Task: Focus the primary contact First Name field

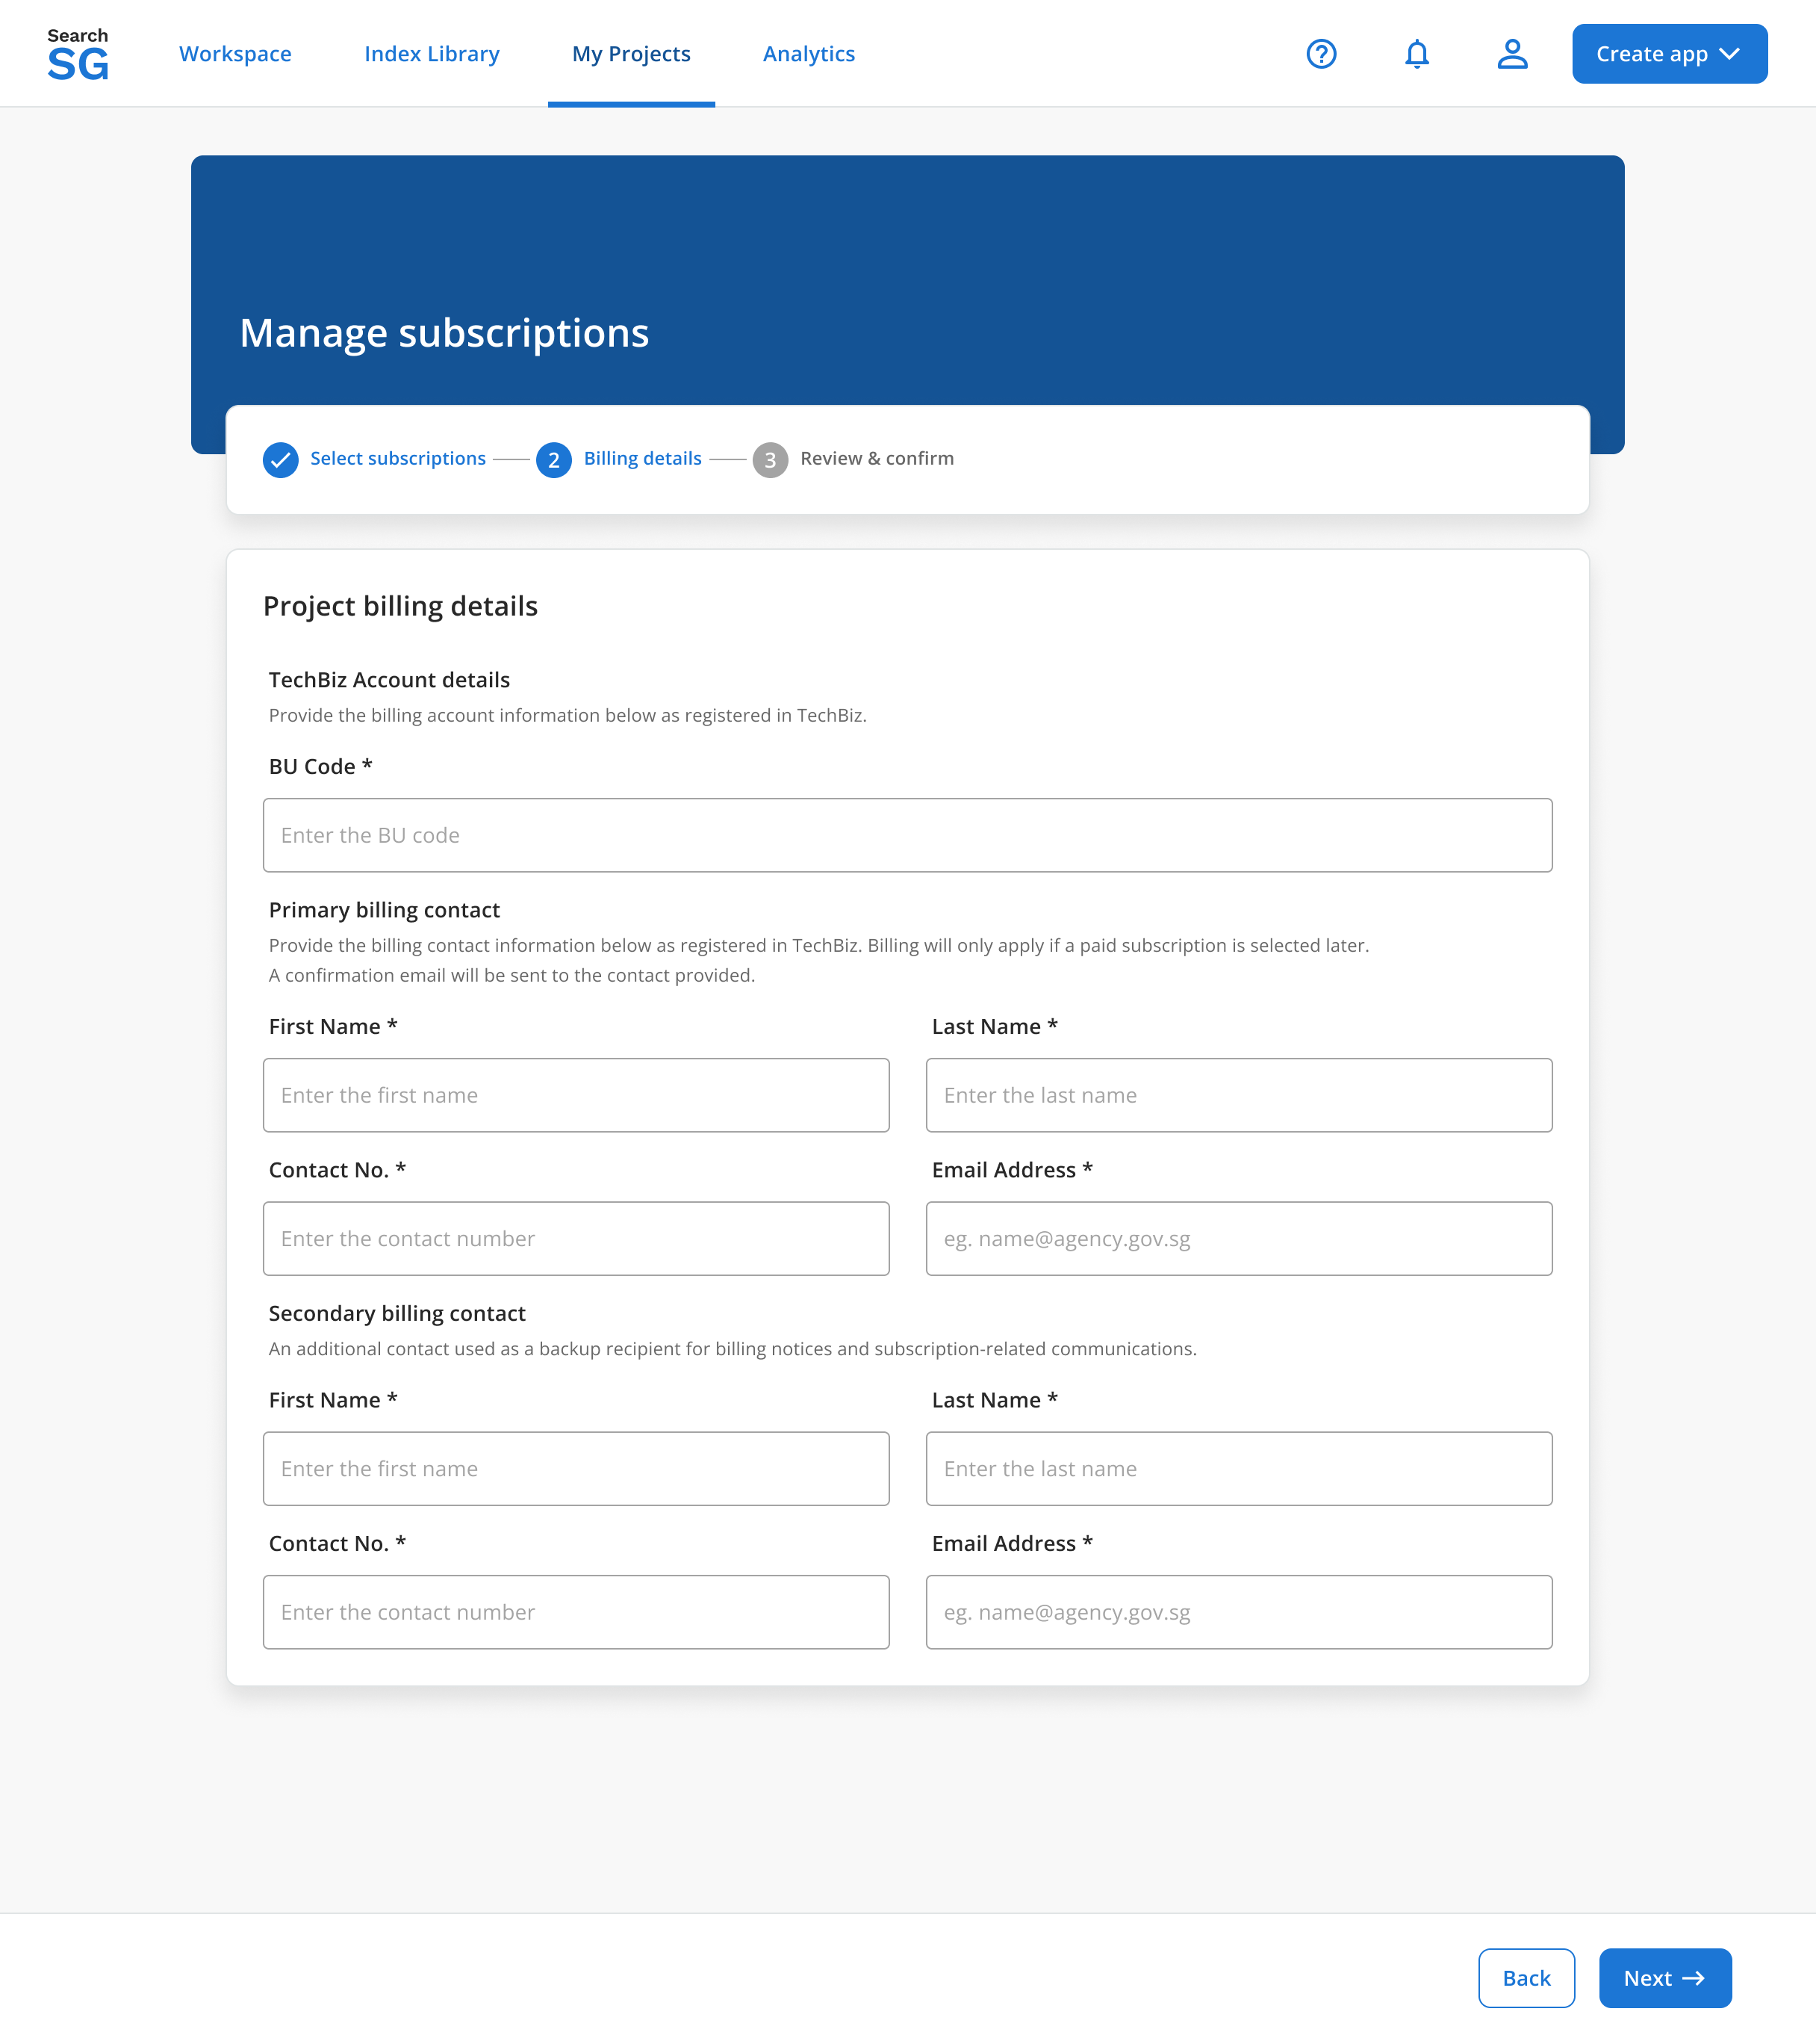Action: click(576, 1095)
